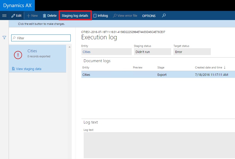This screenshot has width=235, height=159.
Task: Open Staging log details
Action: coord(75,15)
